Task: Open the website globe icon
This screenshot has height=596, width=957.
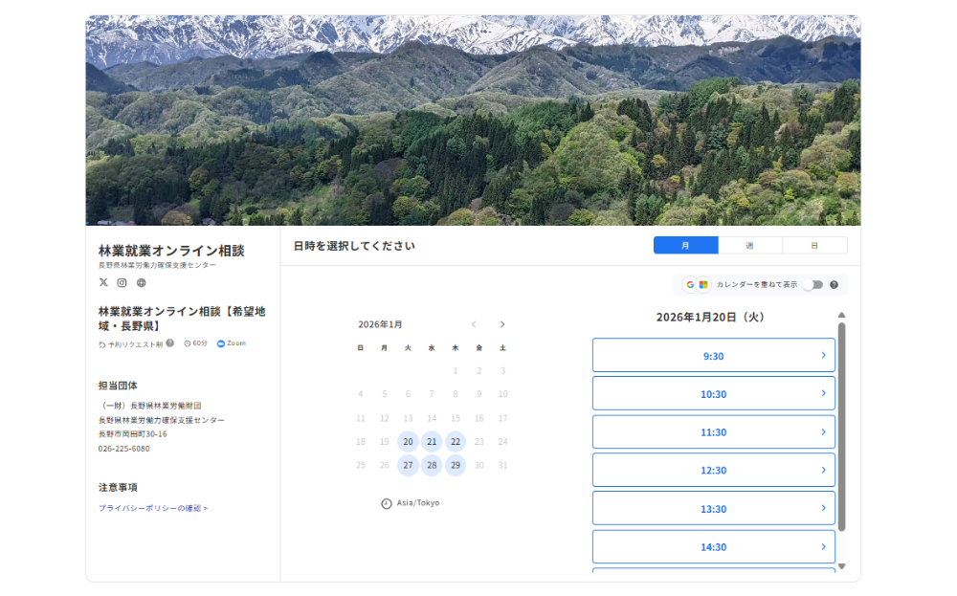Action: pyautogui.click(x=141, y=282)
